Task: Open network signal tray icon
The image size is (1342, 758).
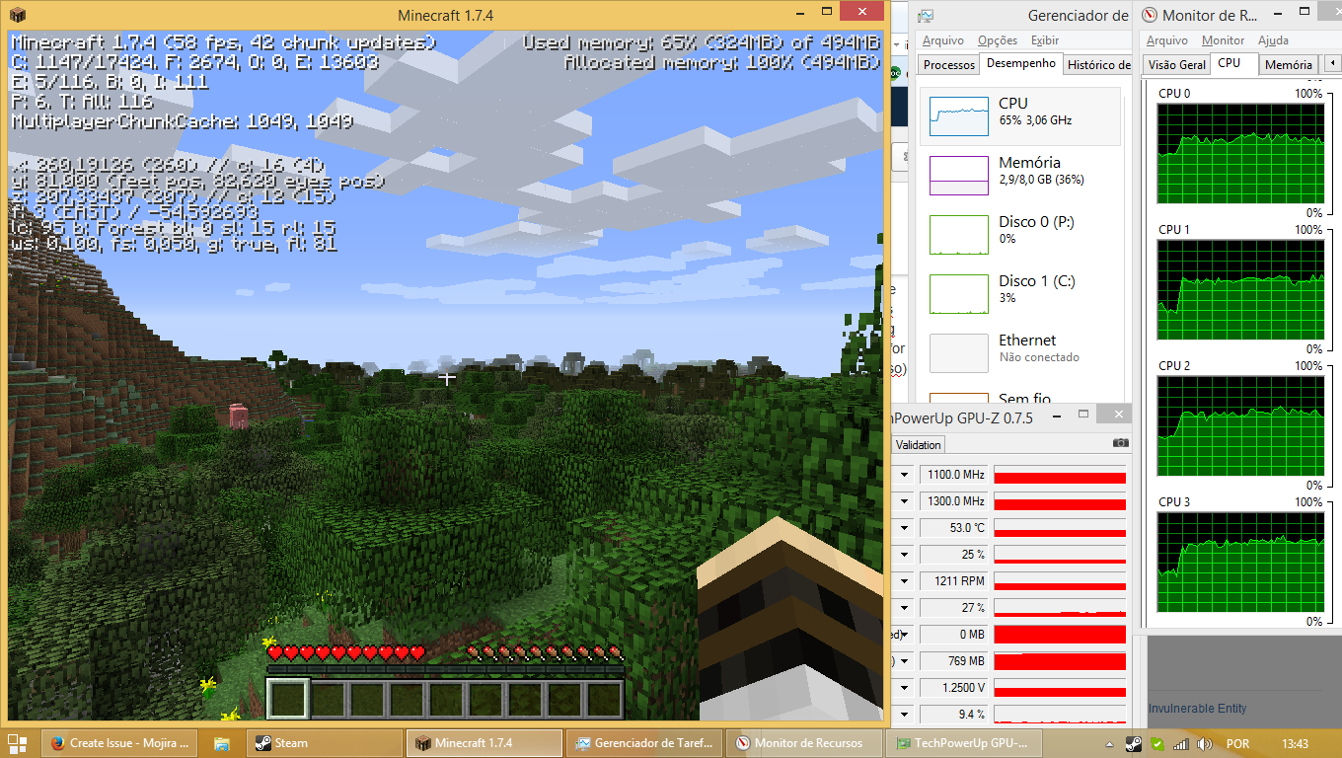Action: pyautogui.click(x=1179, y=744)
